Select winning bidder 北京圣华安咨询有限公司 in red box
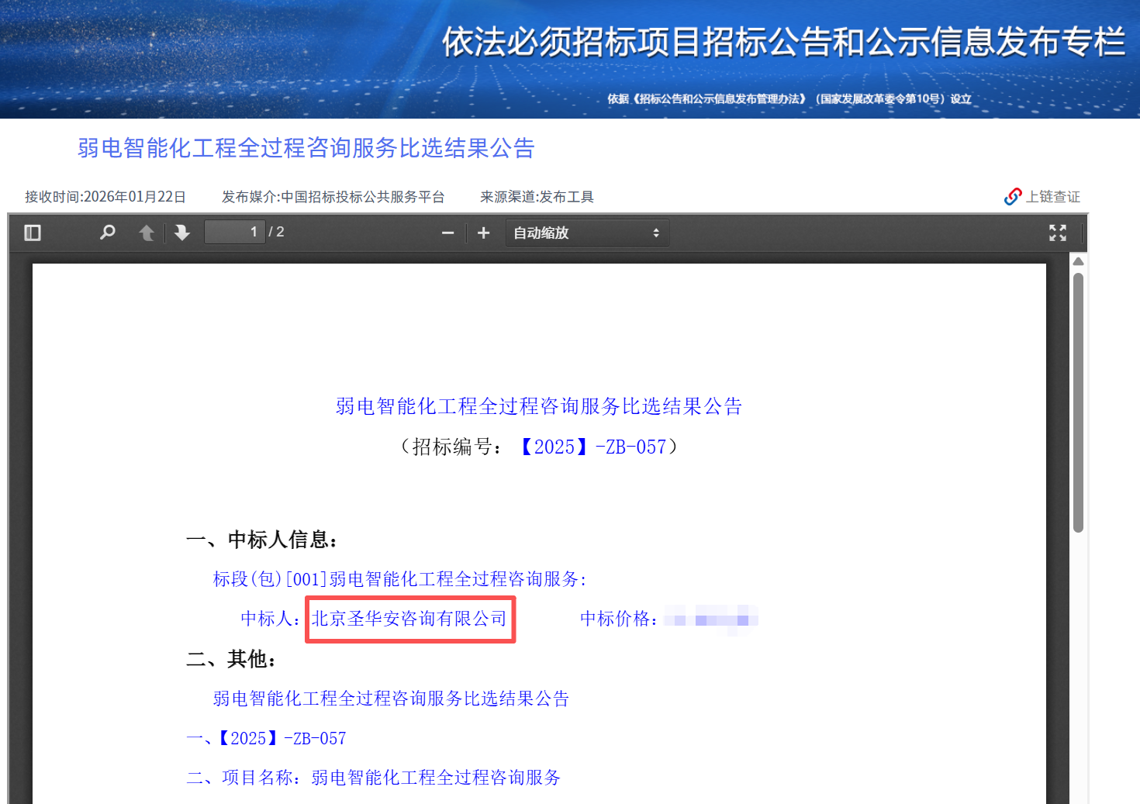The image size is (1140, 804). pyautogui.click(x=410, y=619)
